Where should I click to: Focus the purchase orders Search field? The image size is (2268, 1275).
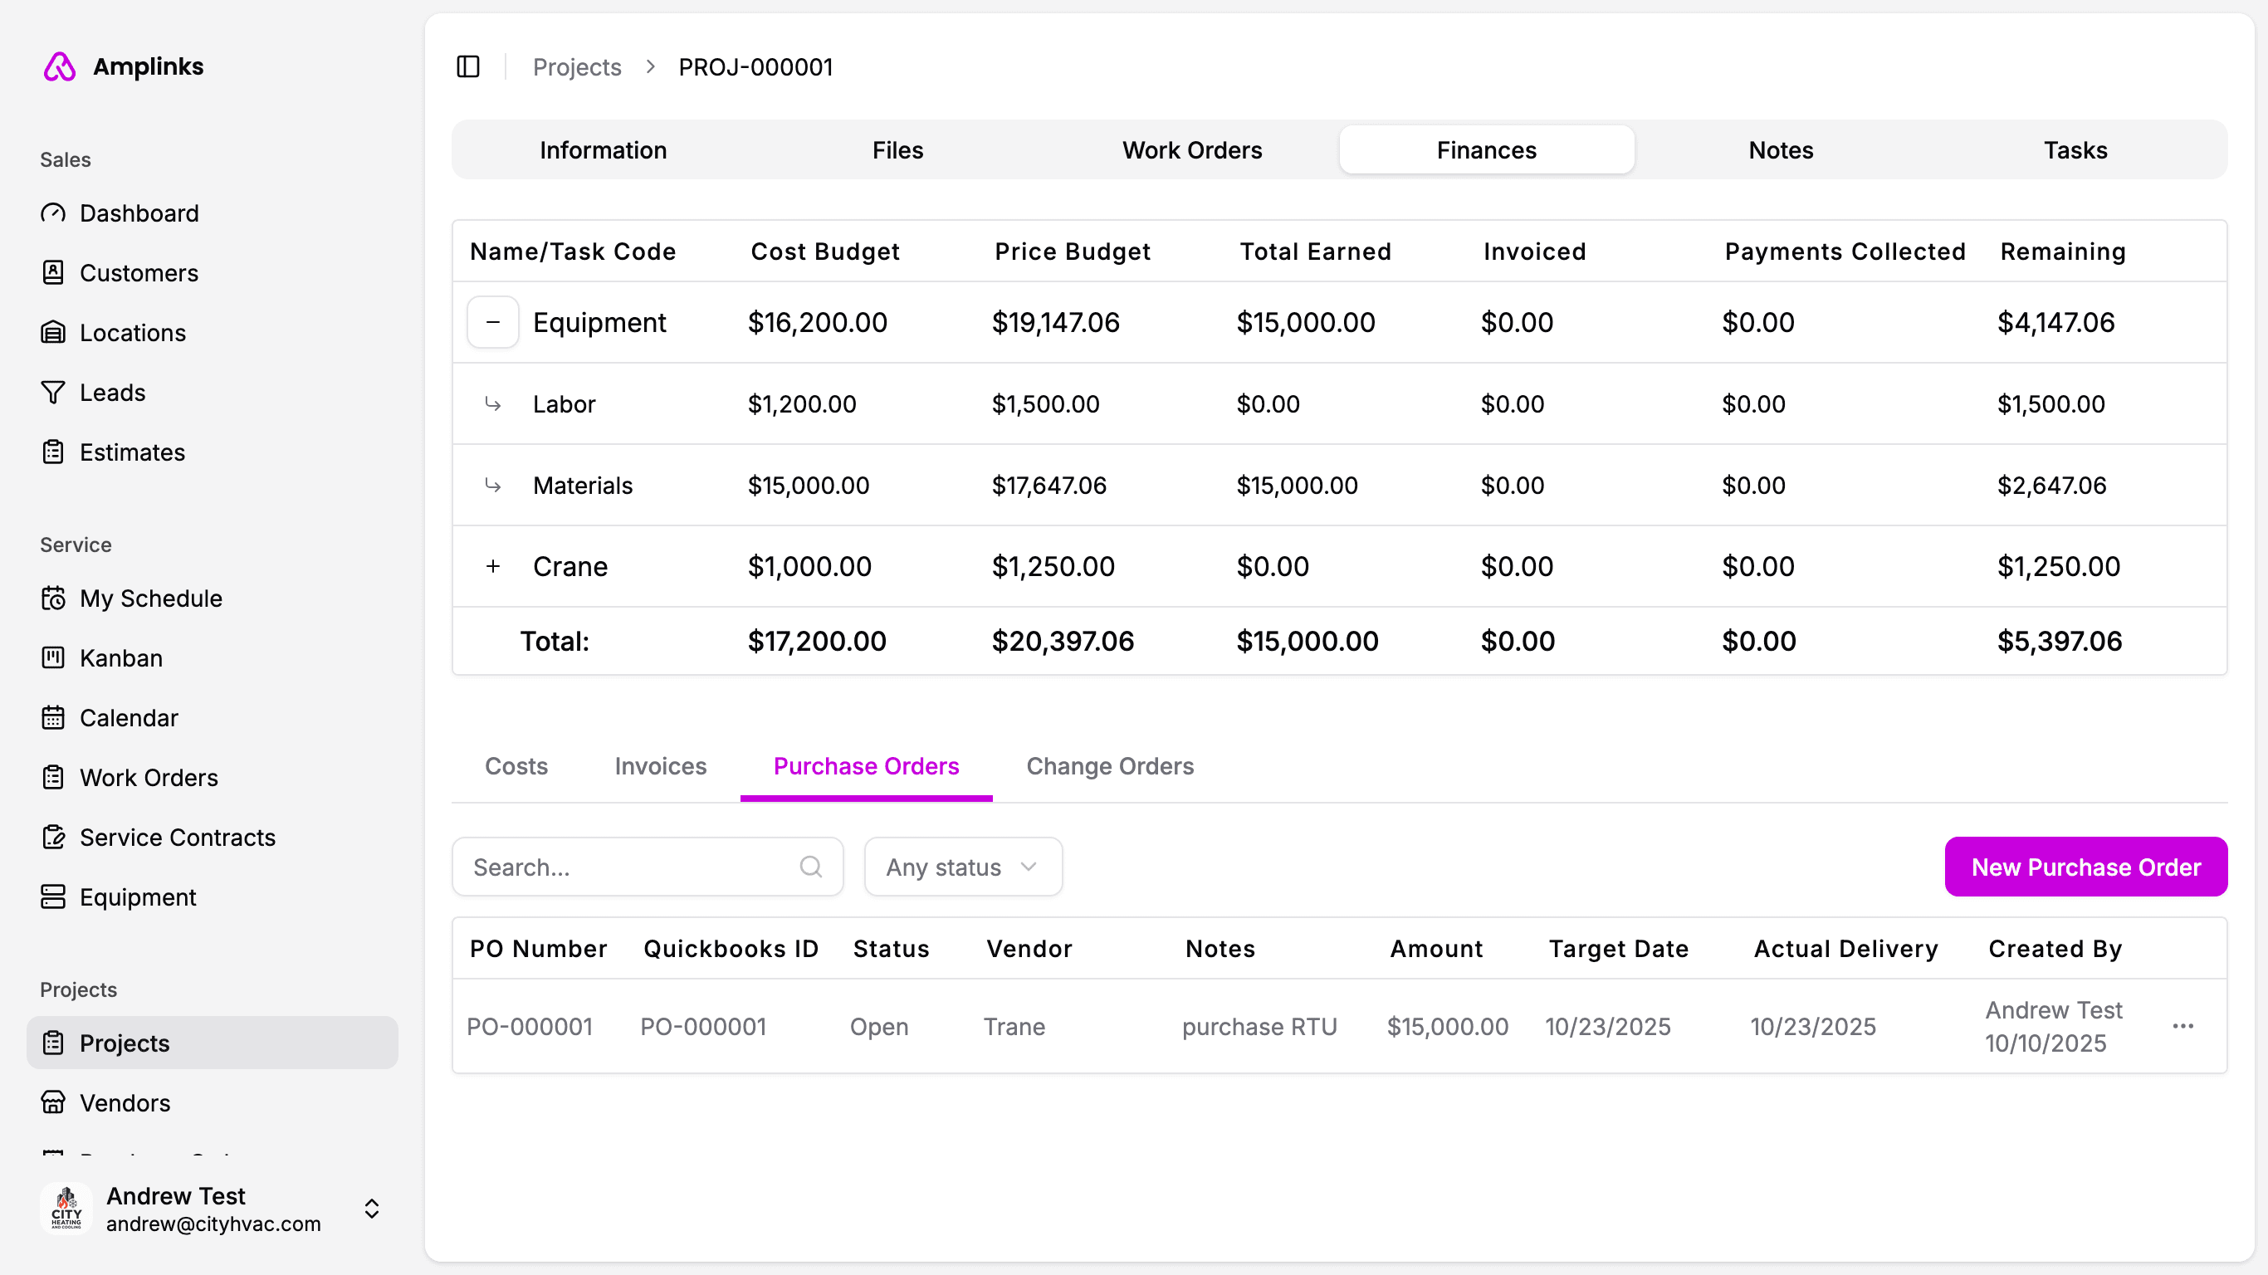(x=629, y=867)
